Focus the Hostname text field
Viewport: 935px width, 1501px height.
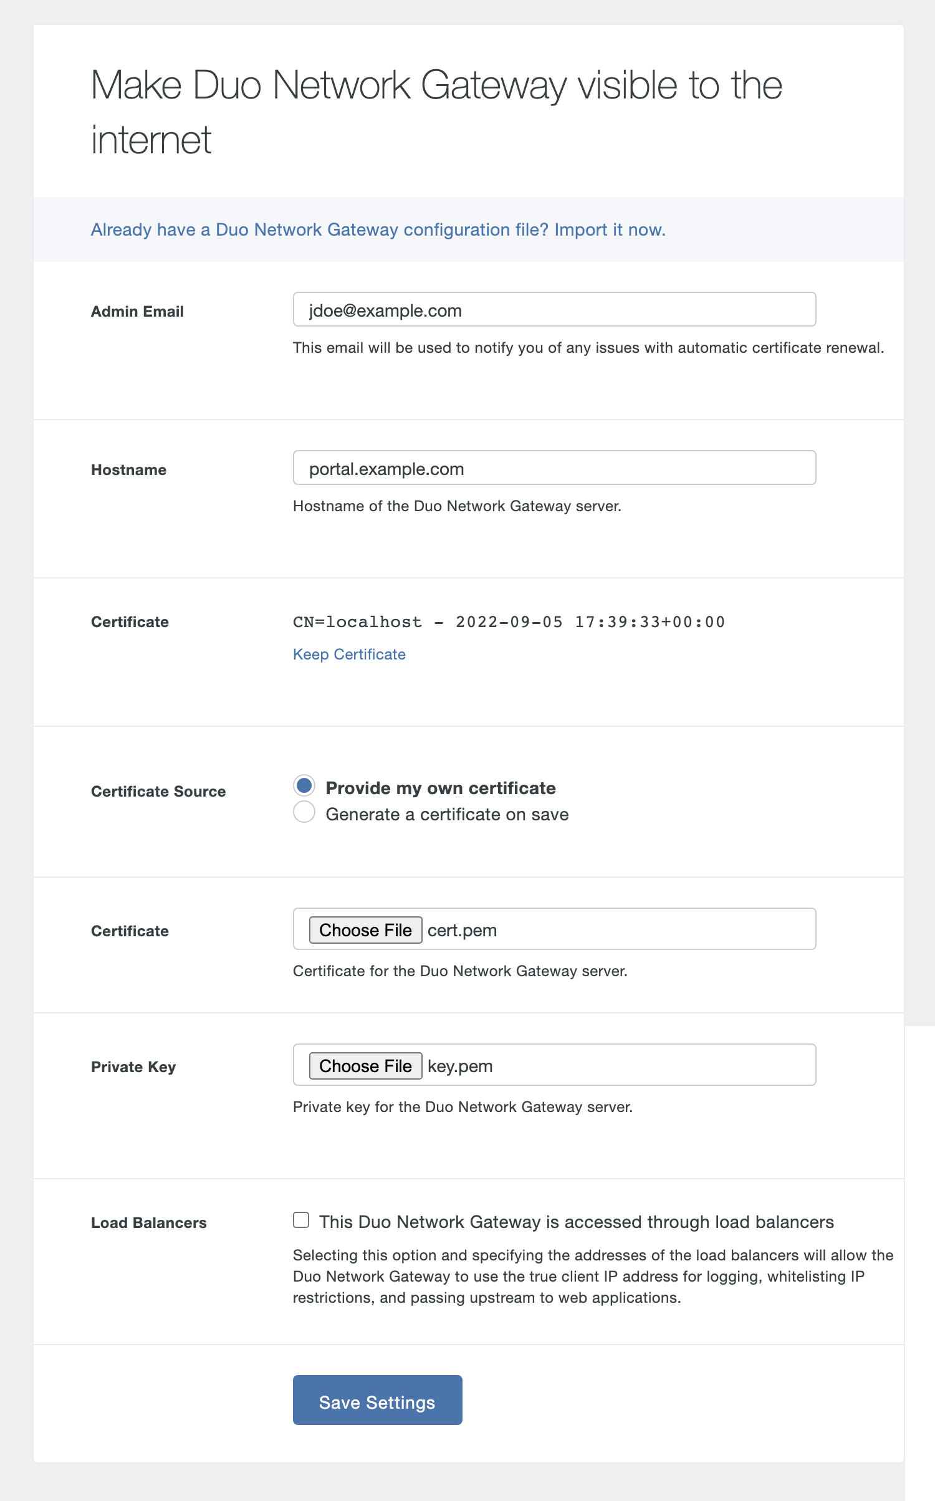[554, 468]
